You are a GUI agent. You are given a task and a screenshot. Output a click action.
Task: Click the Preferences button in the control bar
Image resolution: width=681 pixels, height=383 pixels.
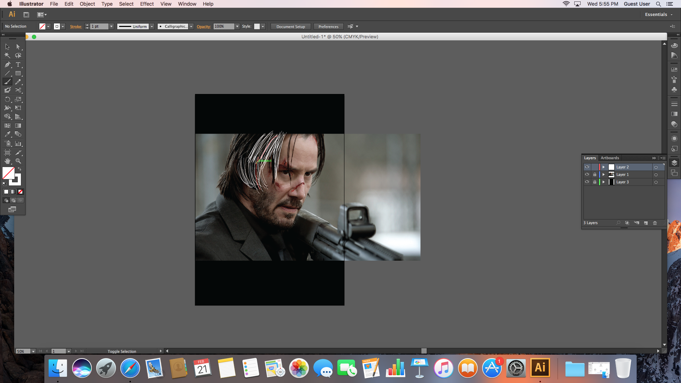[x=328, y=26]
